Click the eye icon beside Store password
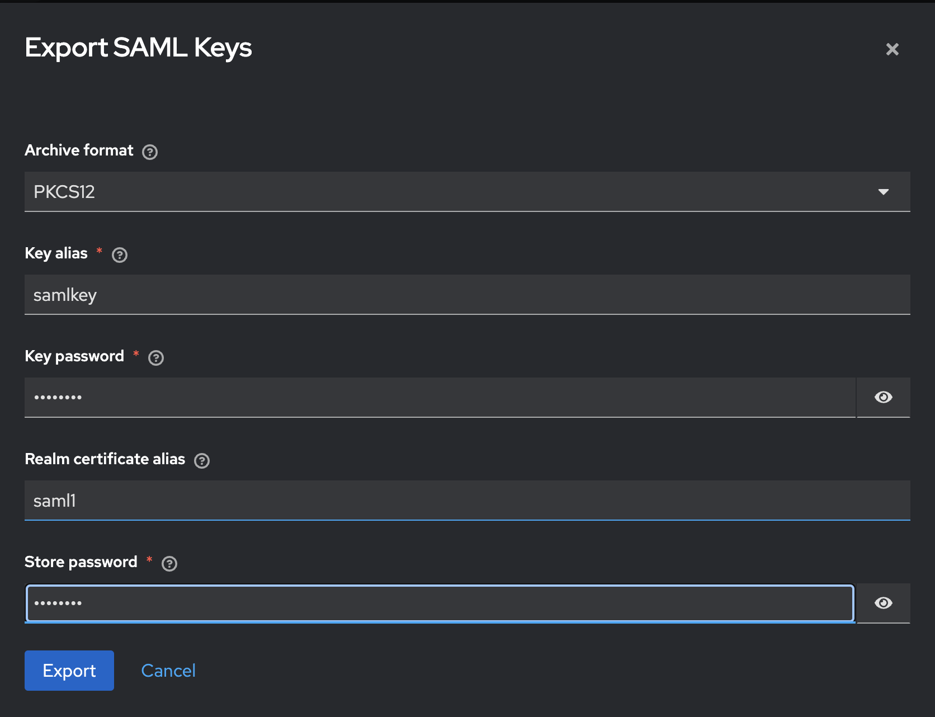This screenshot has height=717, width=935. coord(883,603)
